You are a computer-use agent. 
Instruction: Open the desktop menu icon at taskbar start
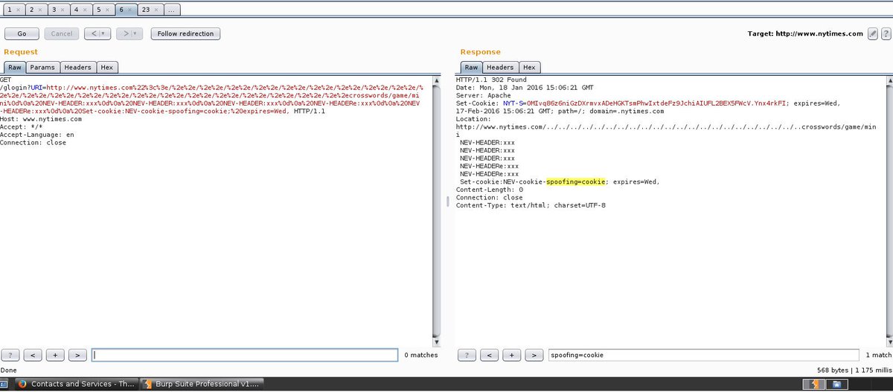point(5,384)
